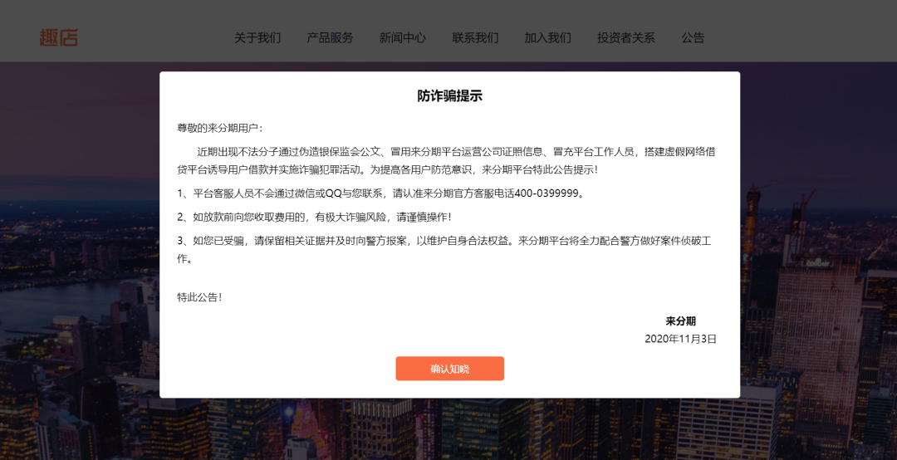The width and height of the screenshot is (897, 460).
Task: Go to 新闻中心 in navigation
Action: click(403, 37)
